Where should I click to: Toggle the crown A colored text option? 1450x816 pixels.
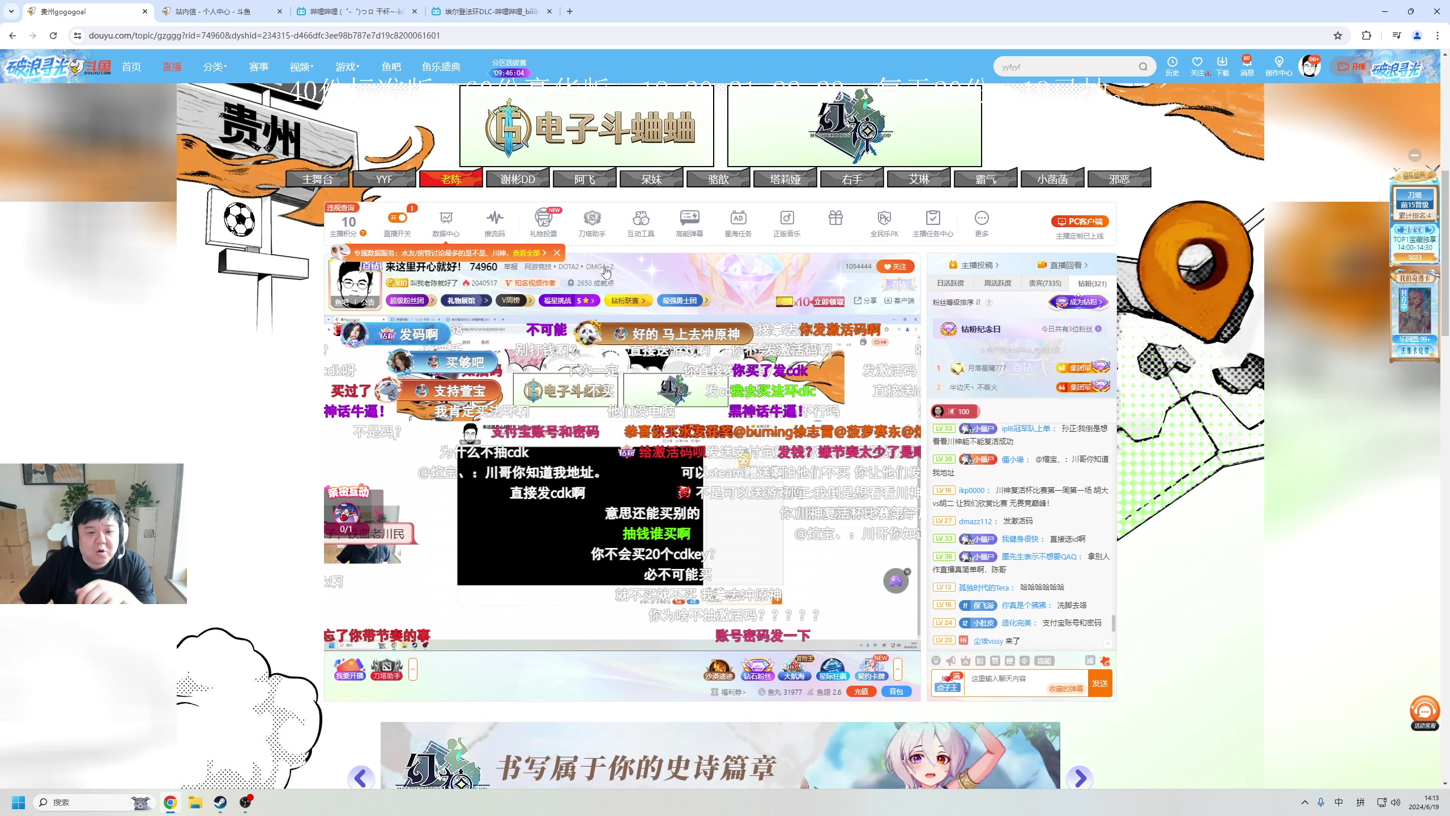click(966, 661)
